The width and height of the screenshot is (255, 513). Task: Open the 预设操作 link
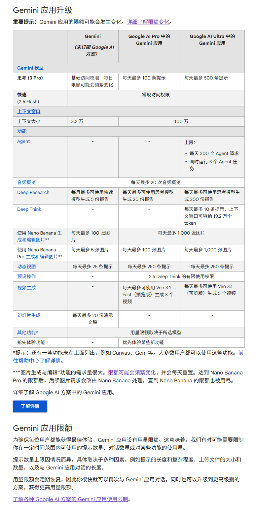pos(26,276)
